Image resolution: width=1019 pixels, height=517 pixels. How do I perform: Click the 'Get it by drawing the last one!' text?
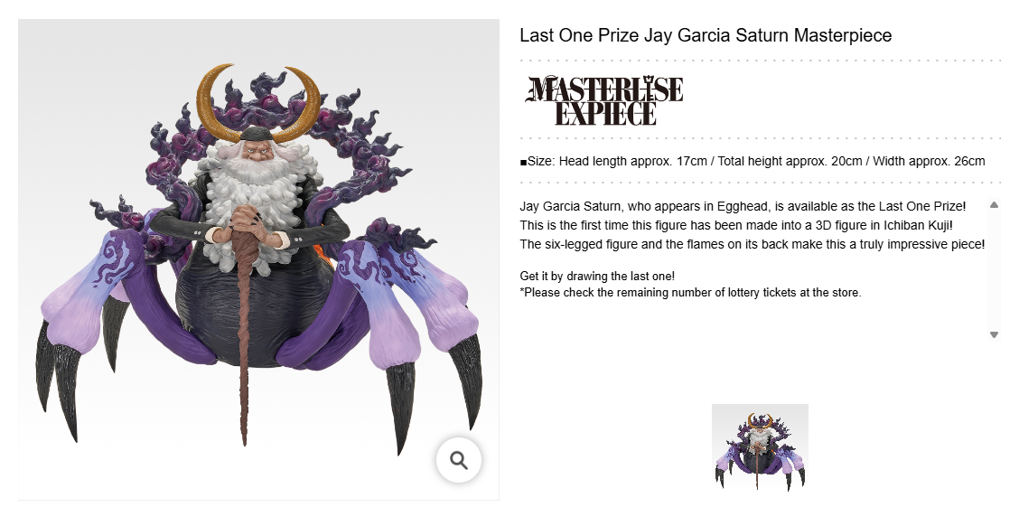pos(597,276)
